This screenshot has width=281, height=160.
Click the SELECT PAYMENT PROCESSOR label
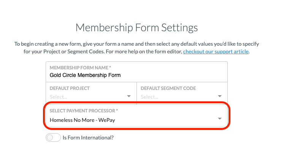[84, 111]
